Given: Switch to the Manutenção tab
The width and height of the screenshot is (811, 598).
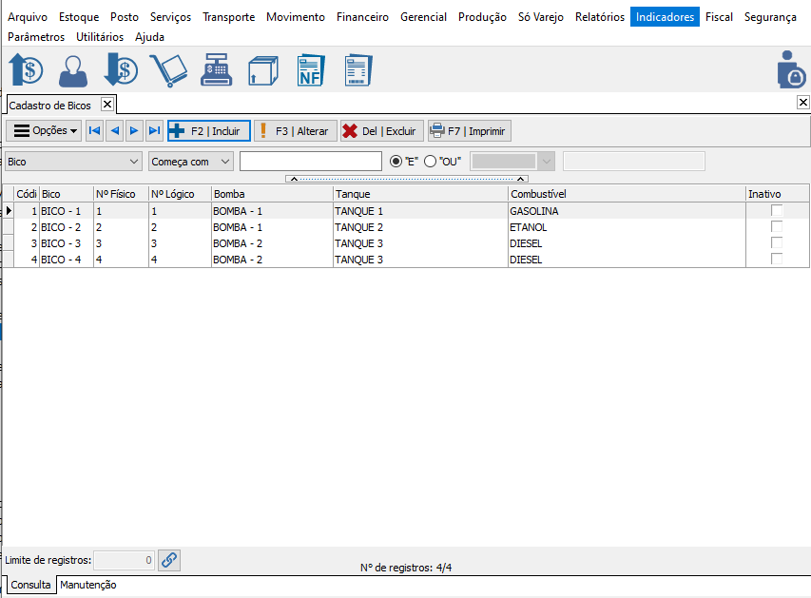Looking at the screenshot, I should (x=88, y=585).
